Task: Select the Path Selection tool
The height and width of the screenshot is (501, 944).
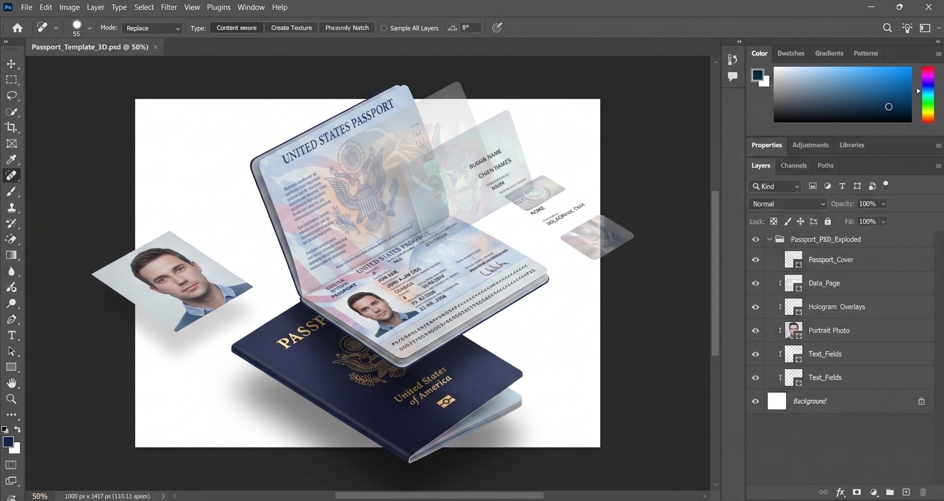Action: coord(11,351)
